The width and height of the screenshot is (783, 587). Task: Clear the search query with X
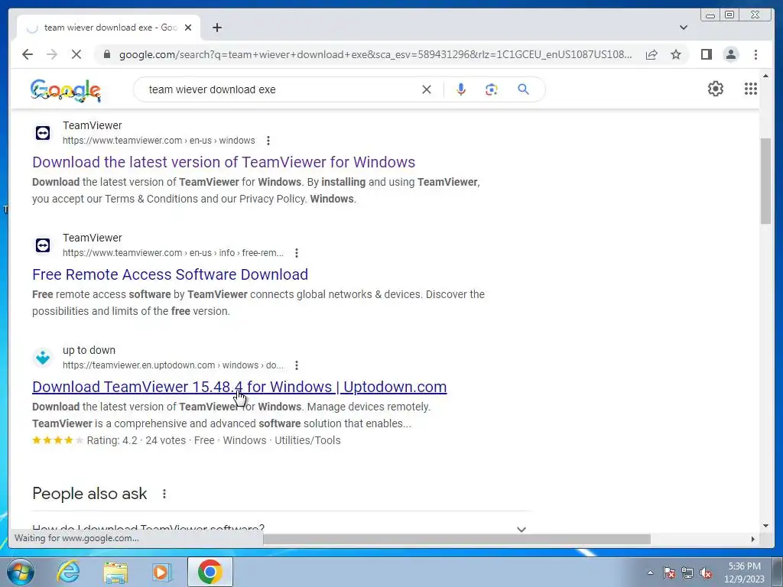(x=427, y=89)
